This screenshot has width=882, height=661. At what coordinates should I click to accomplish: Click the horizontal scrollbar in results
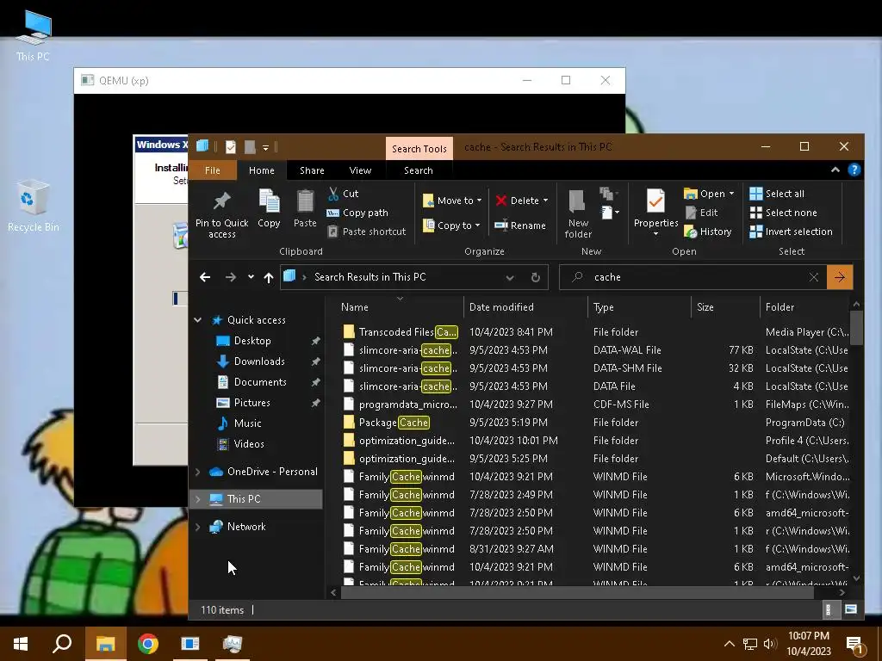[577, 592]
